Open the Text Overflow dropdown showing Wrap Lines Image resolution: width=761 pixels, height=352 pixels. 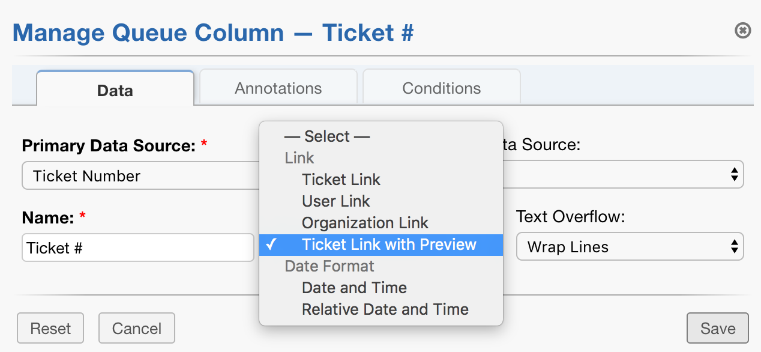[x=630, y=247]
